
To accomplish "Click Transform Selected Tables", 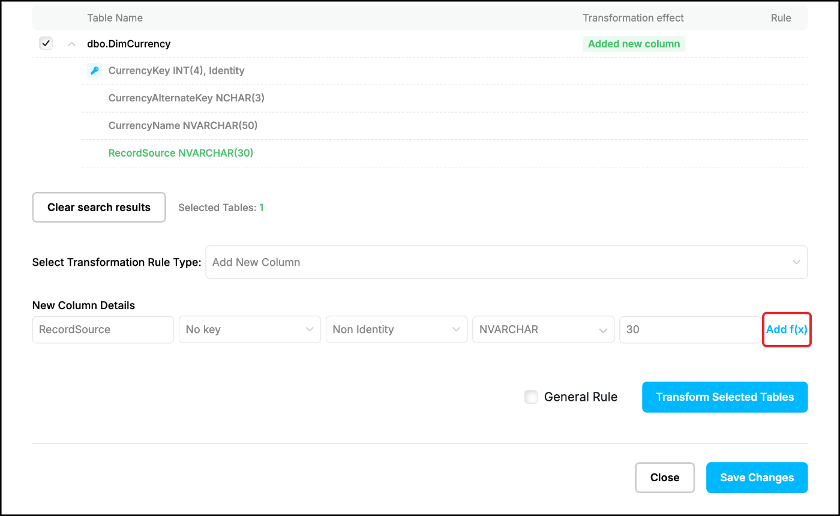I will tap(725, 397).
